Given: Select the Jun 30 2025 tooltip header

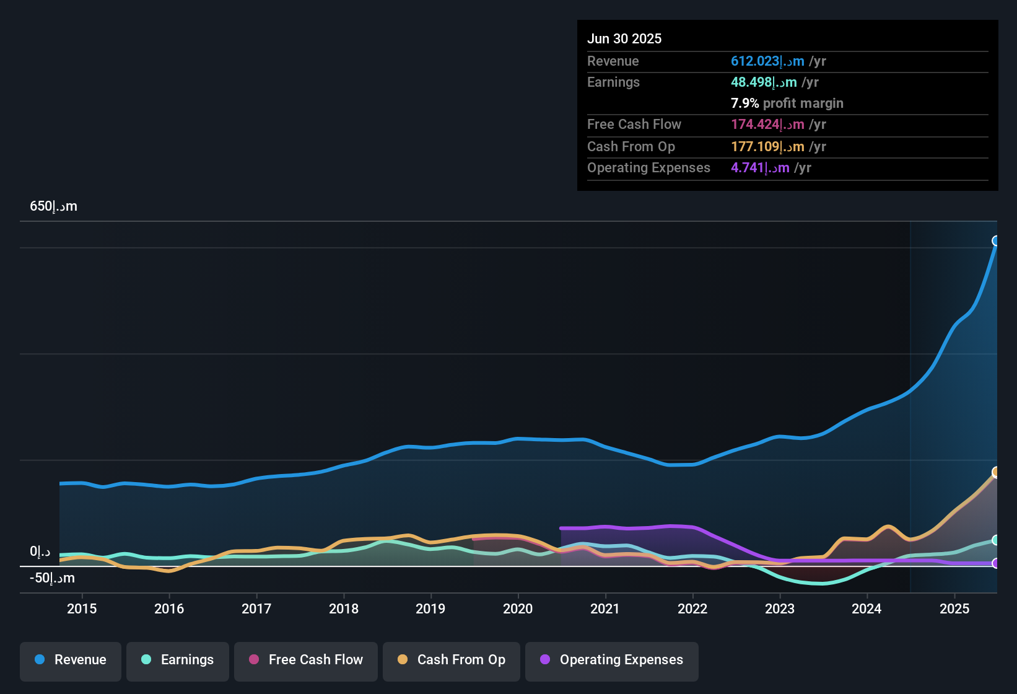Looking at the screenshot, I should pyautogui.click(x=624, y=38).
